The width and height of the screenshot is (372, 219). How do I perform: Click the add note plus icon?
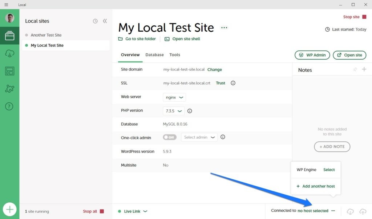coord(364,69)
